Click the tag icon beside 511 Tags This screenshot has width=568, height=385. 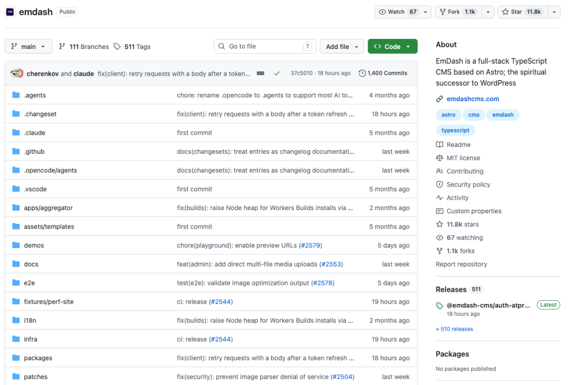(117, 46)
